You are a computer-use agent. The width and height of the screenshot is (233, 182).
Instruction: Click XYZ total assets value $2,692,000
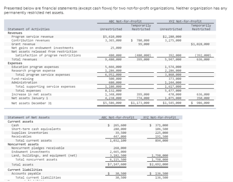tap(159, 164)
